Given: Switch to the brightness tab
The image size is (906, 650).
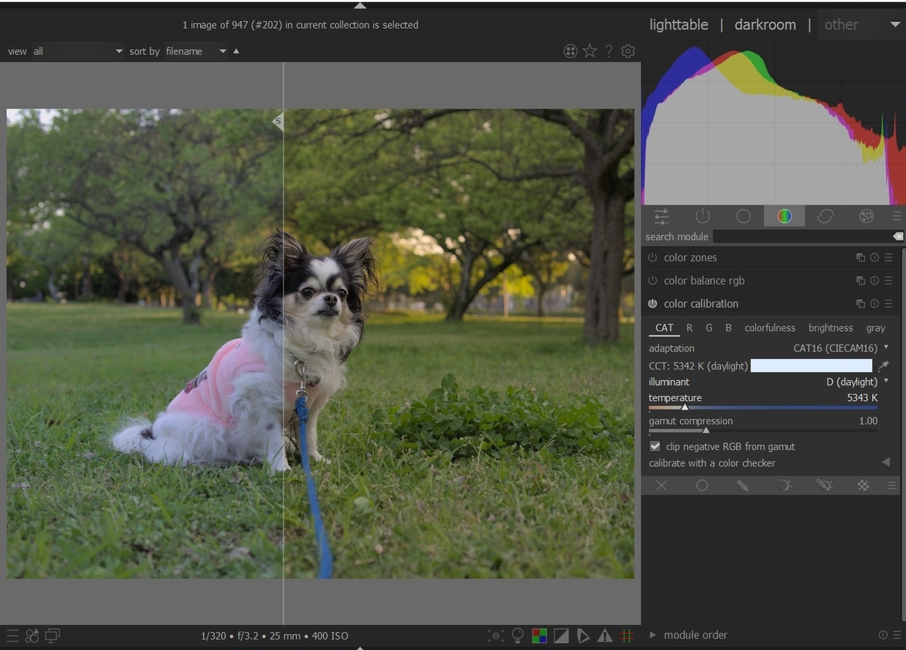Looking at the screenshot, I should pos(830,328).
